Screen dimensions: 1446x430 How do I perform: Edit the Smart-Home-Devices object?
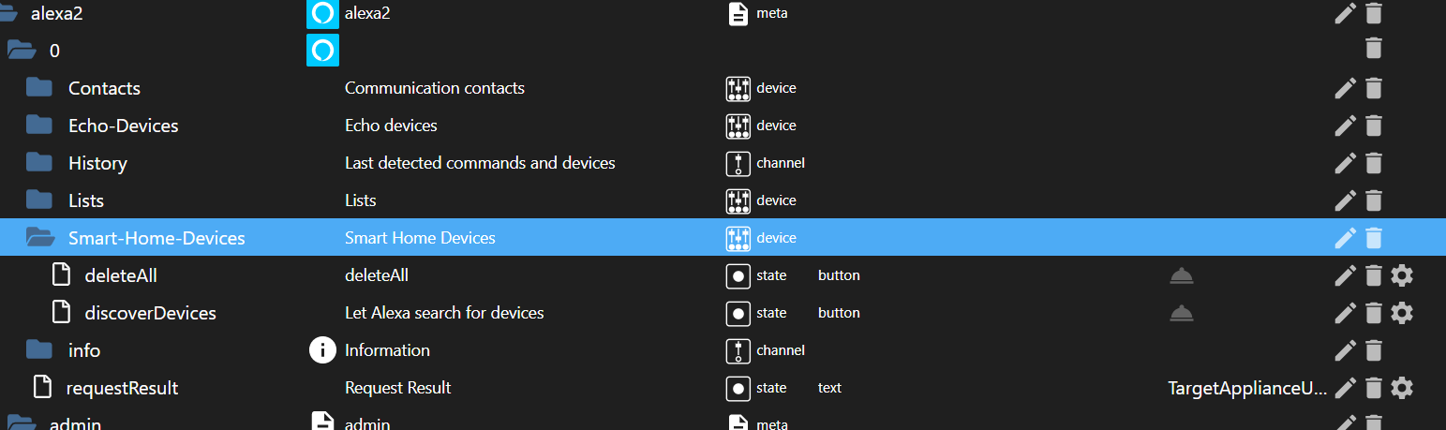click(1345, 238)
